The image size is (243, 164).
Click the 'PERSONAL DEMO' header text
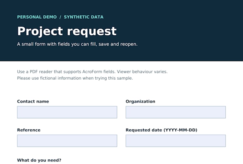click(37, 17)
